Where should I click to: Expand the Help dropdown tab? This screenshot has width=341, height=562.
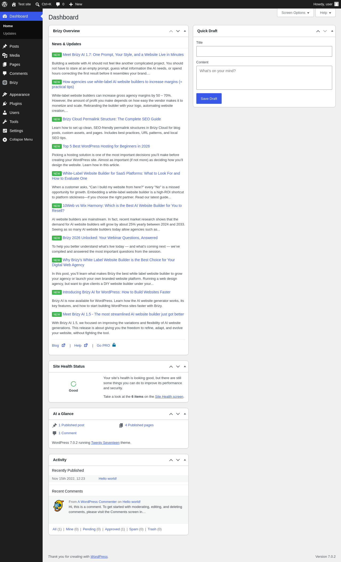click(326, 13)
